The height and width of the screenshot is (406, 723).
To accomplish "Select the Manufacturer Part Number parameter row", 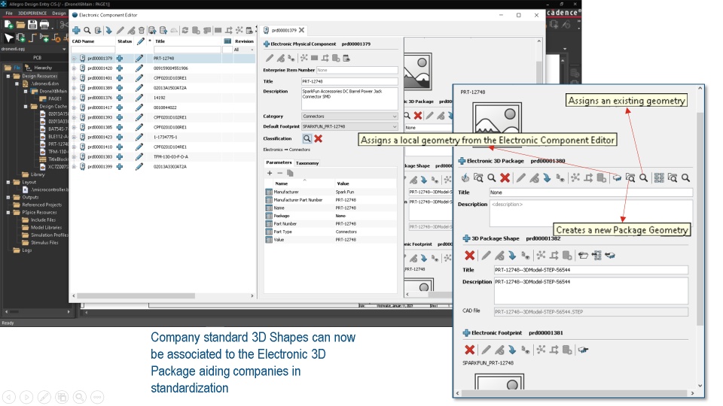I will pos(331,200).
